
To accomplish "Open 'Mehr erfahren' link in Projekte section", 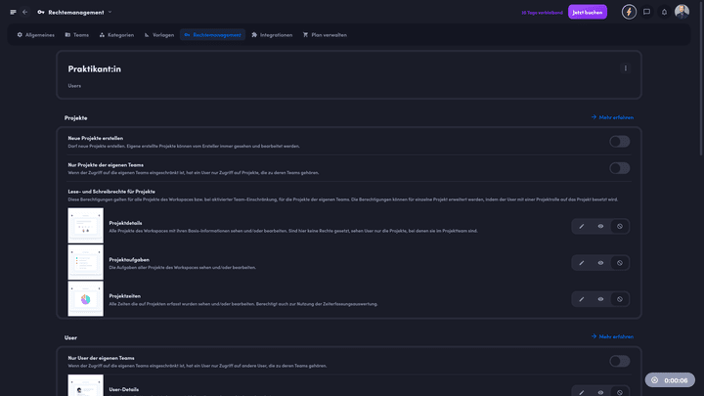I will point(612,117).
